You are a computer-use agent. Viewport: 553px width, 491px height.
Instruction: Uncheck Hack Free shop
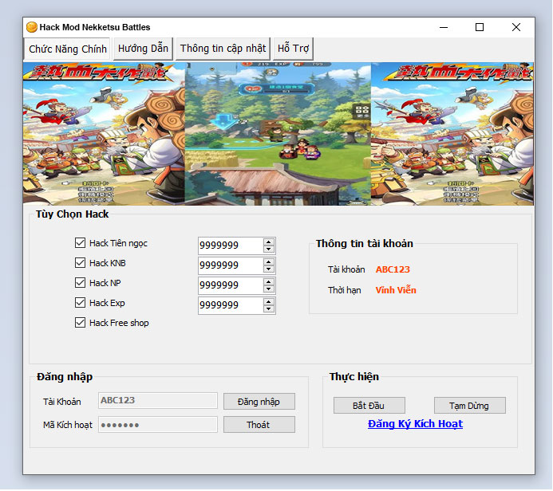click(80, 323)
